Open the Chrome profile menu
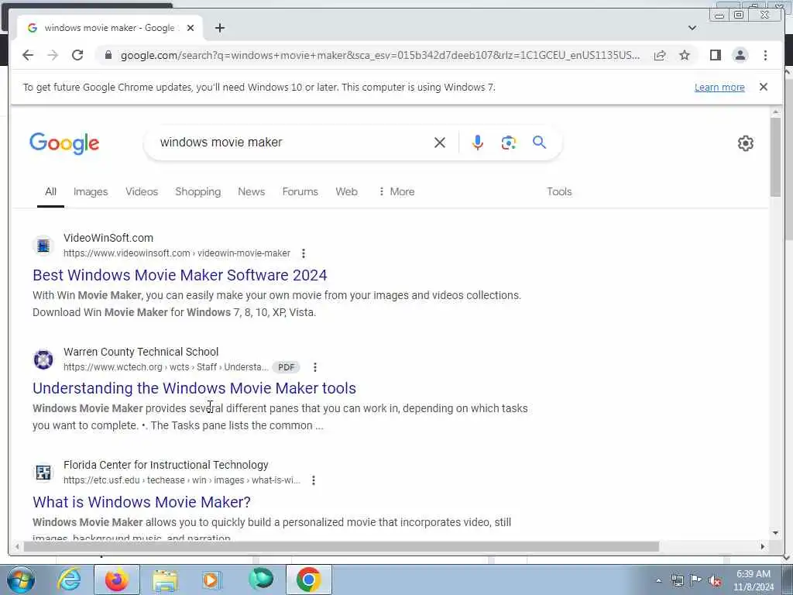The image size is (793, 595). tap(740, 55)
